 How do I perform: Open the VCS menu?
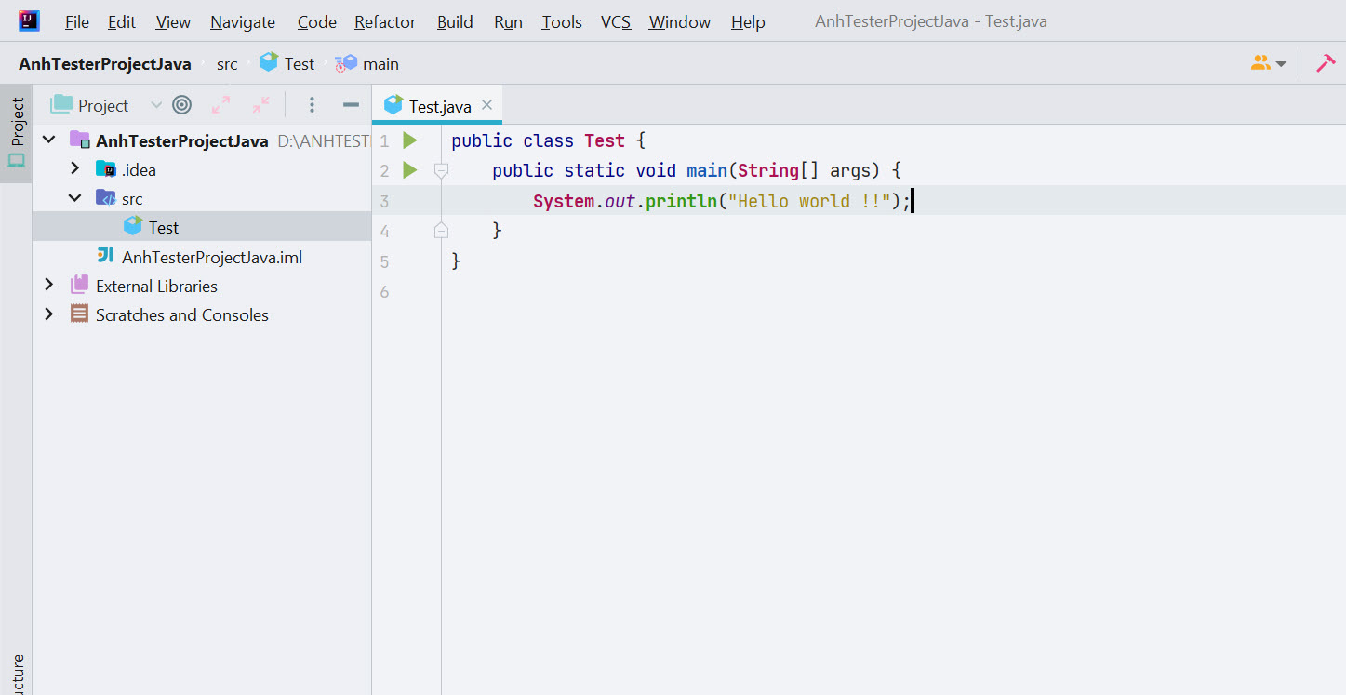pos(616,22)
